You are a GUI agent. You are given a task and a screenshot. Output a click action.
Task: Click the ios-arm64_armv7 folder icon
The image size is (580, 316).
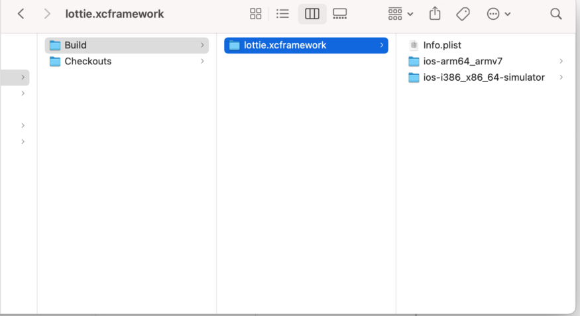tap(414, 62)
